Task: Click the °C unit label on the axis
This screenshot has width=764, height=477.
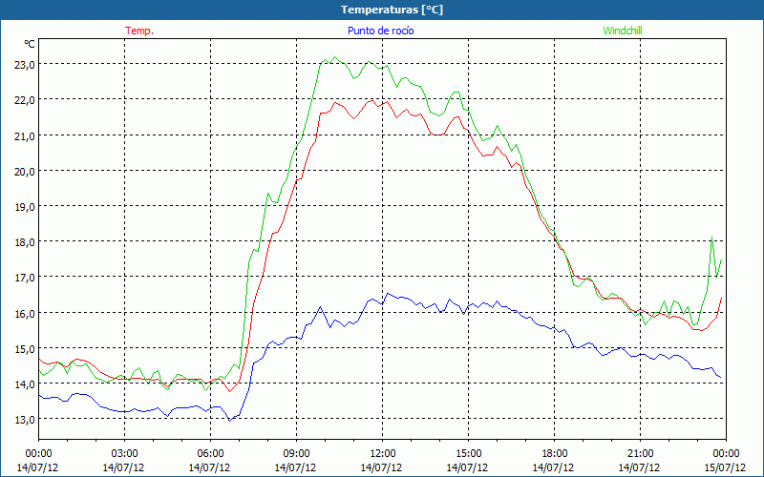Action: click(x=30, y=44)
